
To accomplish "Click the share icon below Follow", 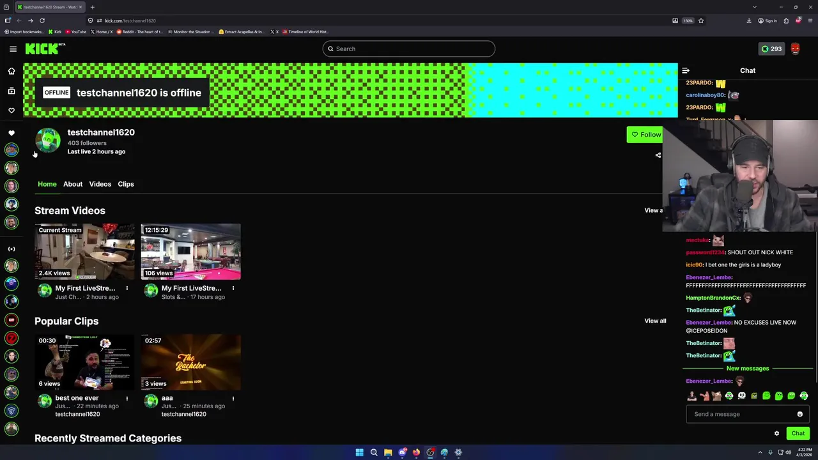I will pyautogui.click(x=658, y=155).
